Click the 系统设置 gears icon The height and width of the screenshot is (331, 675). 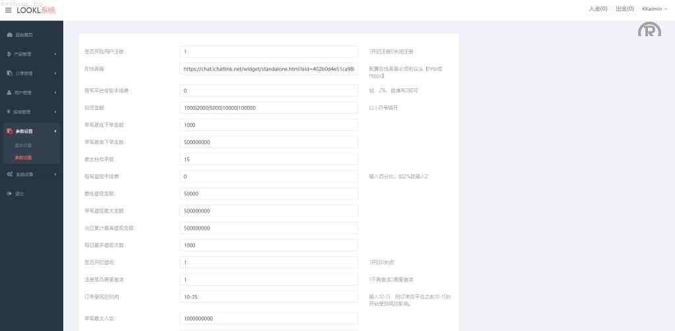[9, 174]
